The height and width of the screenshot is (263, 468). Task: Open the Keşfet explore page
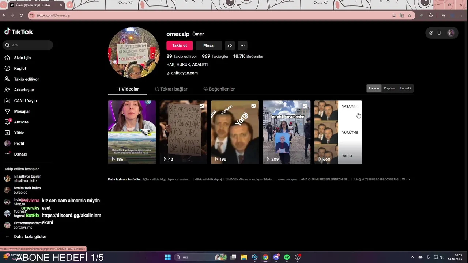pos(20,68)
